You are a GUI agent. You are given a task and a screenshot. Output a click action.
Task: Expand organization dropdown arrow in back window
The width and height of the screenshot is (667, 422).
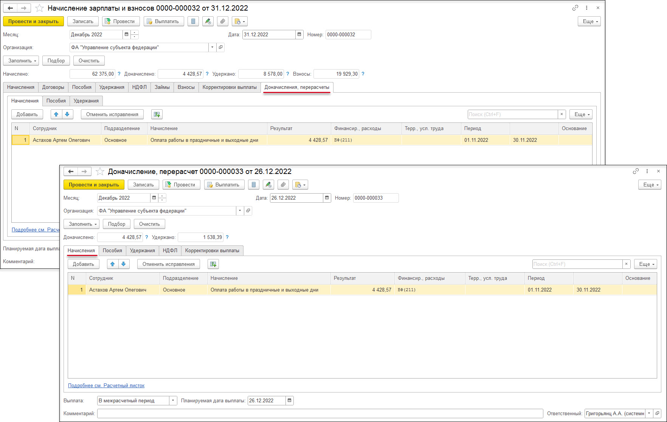[212, 47]
